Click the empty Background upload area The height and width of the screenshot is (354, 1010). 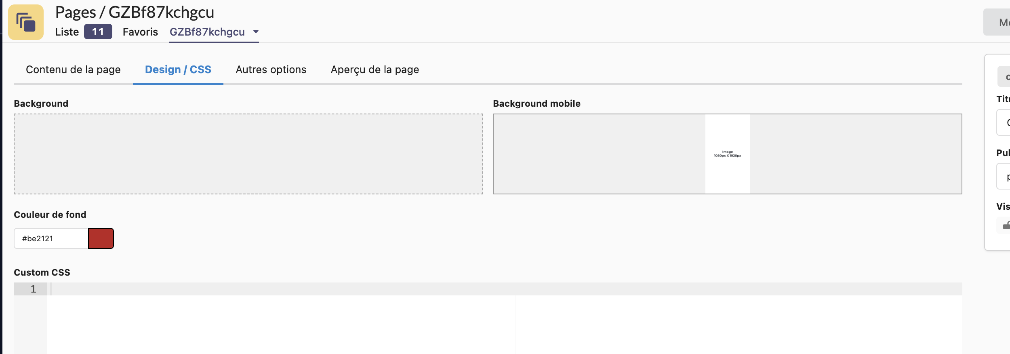(x=248, y=154)
